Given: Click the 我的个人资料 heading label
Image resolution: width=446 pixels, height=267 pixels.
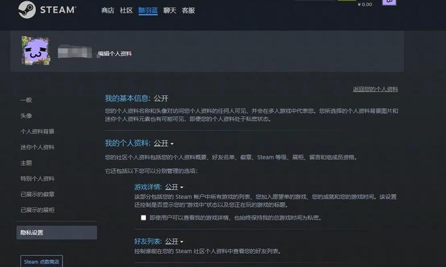Looking at the screenshot, I should 127,143.
